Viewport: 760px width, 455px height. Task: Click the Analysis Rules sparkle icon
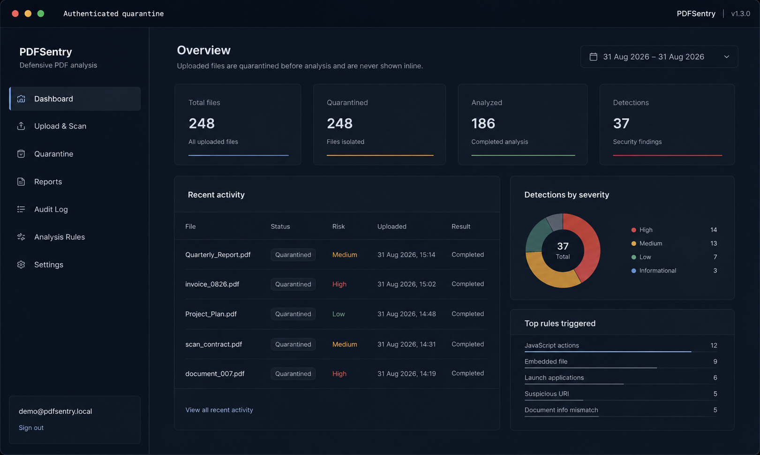tap(21, 237)
